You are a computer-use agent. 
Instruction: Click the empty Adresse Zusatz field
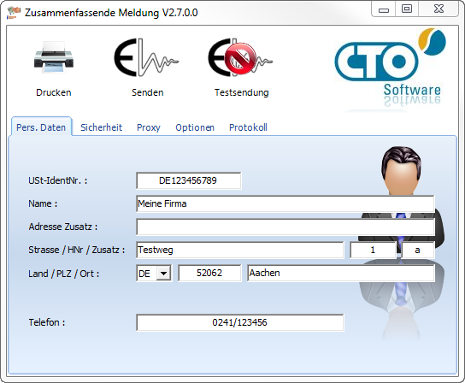click(285, 227)
